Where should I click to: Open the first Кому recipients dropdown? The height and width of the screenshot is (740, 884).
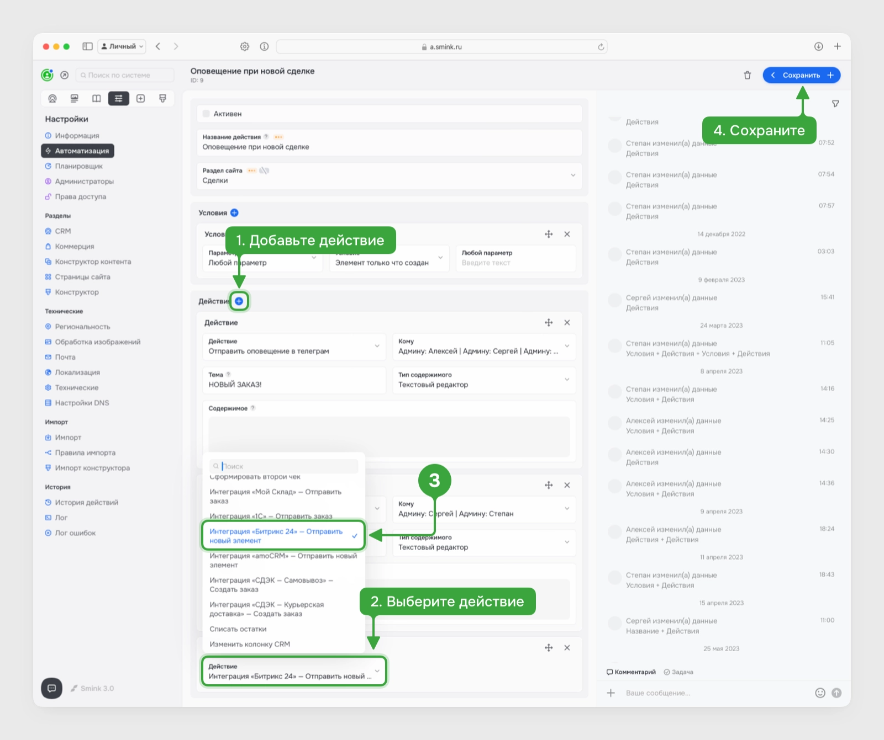[x=485, y=347]
